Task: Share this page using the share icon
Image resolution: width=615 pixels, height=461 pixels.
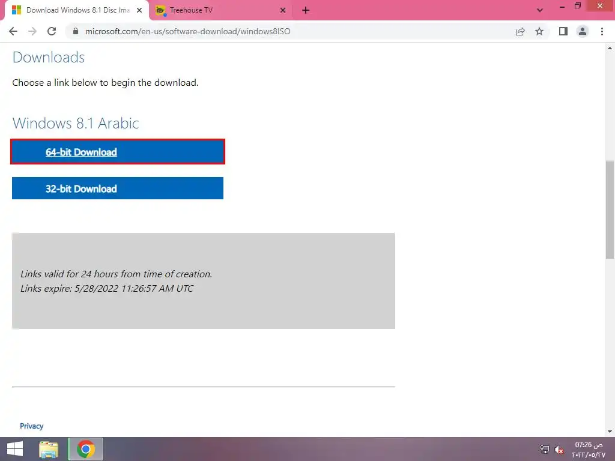Action: pos(520,31)
